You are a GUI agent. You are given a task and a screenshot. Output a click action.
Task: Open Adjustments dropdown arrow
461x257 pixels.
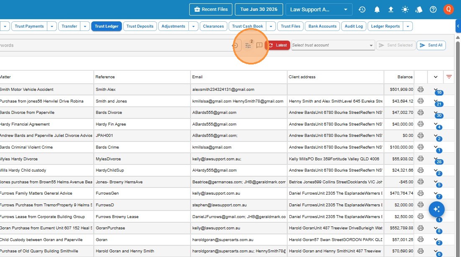(193, 26)
